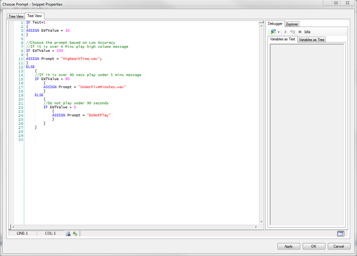Click the green check-and-run icon in the status bar
The image size is (357, 256).
point(75,234)
